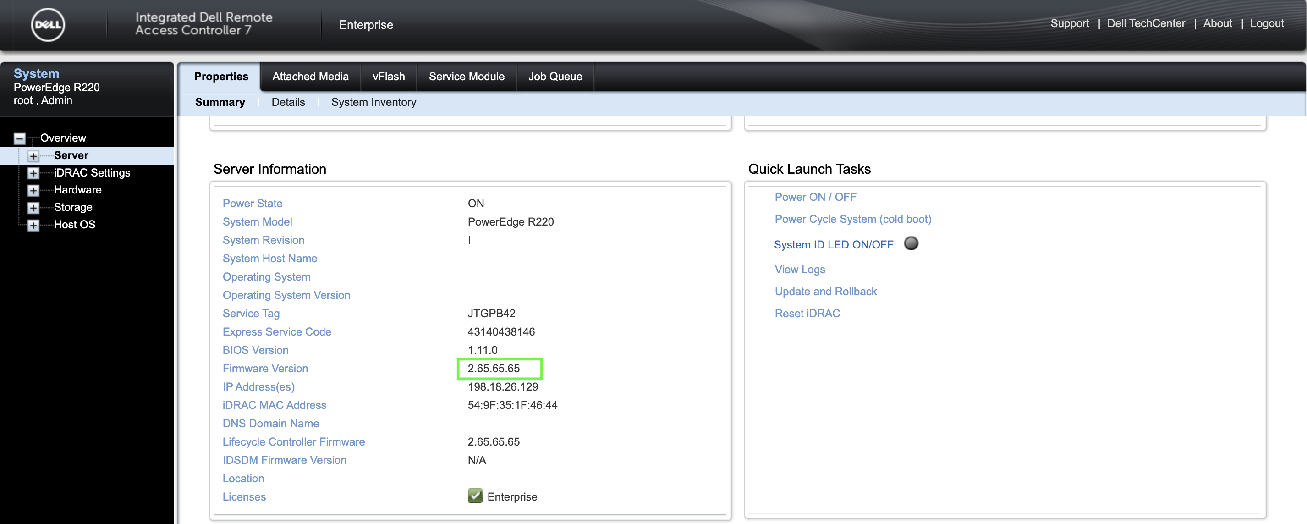The height and width of the screenshot is (524, 1307).
Task: Select iDRAC Settings in the tree
Action: click(x=92, y=173)
